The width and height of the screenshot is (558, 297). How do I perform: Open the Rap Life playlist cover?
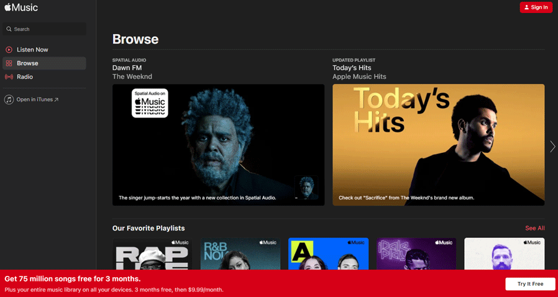[152, 254]
